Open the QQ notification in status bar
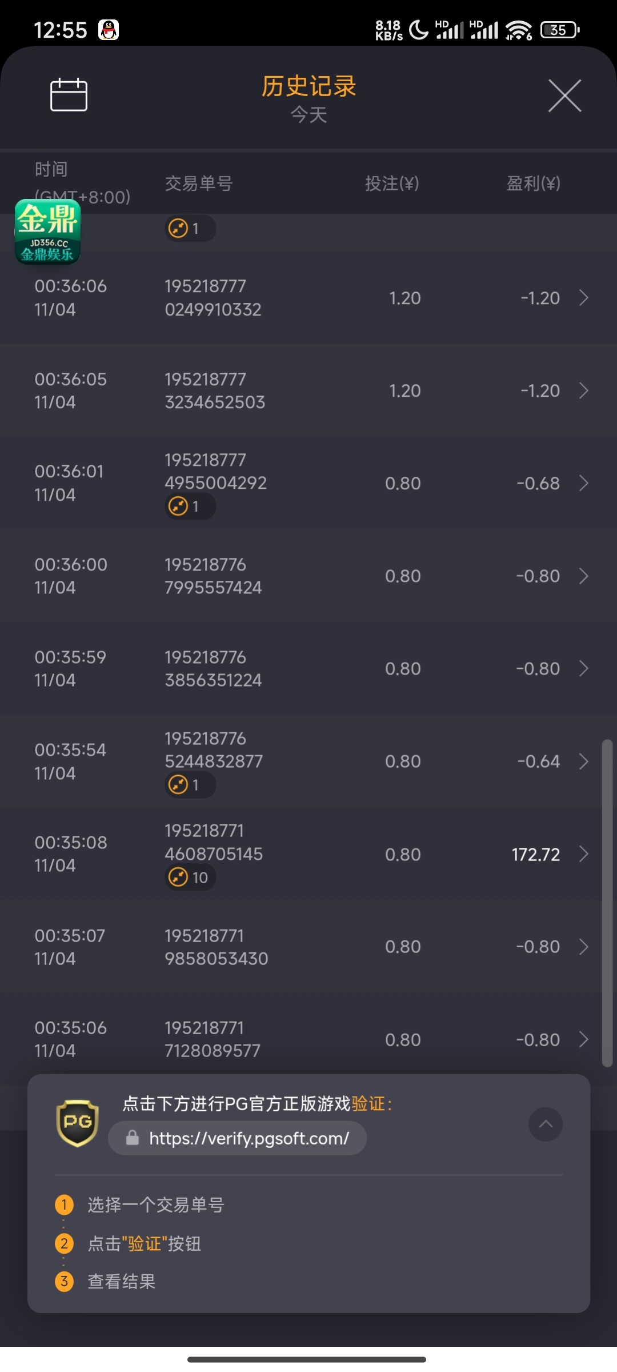This screenshot has height=1372, width=617. coord(109,30)
